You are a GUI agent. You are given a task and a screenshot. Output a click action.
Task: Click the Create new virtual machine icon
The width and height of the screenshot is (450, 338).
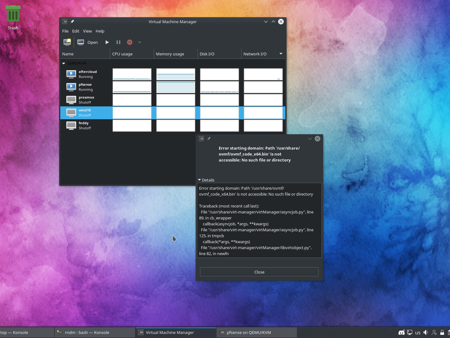(67, 42)
